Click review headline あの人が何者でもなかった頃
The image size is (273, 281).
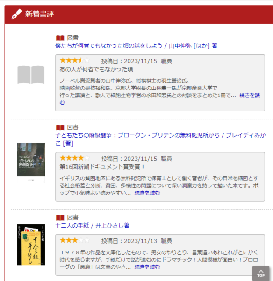click(x=96, y=69)
